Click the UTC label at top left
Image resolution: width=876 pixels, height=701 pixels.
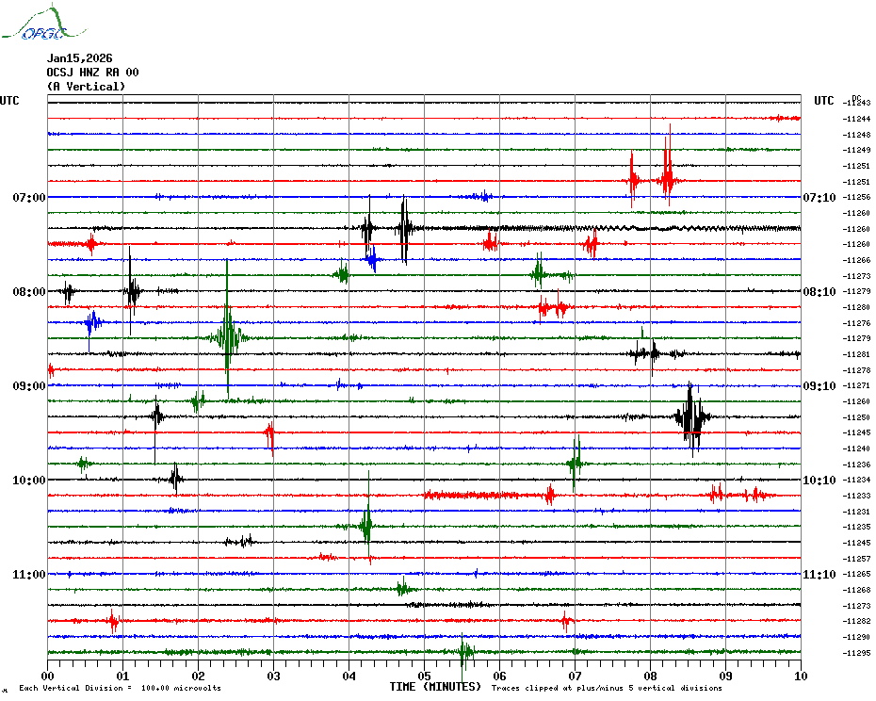tap(9, 101)
